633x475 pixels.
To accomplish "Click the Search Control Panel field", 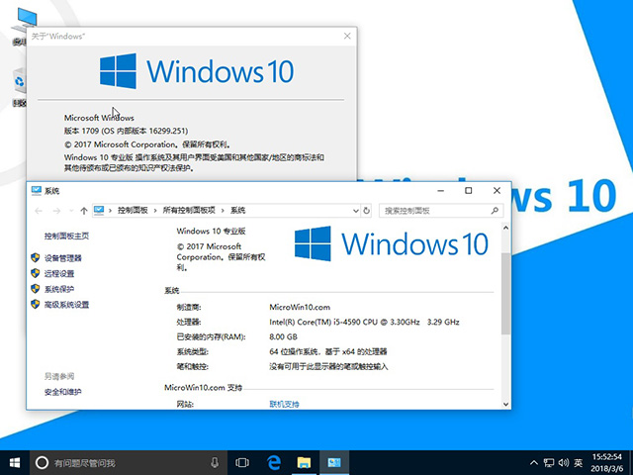I will [x=441, y=211].
